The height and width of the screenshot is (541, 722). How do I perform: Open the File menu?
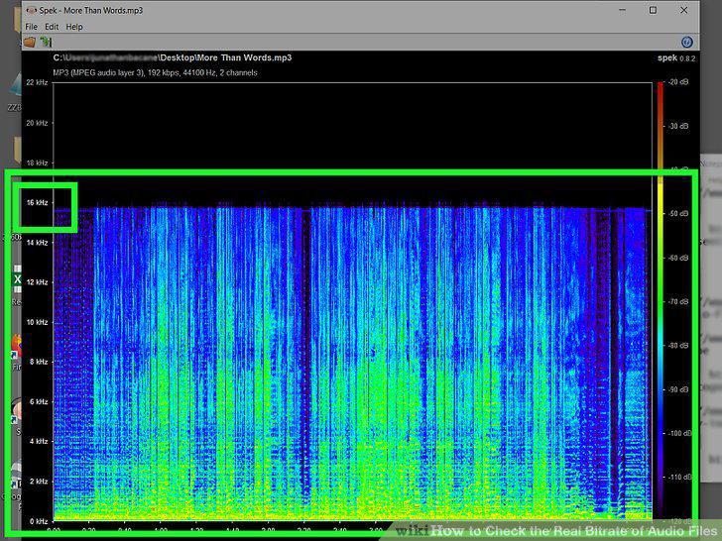(x=31, y=27)
